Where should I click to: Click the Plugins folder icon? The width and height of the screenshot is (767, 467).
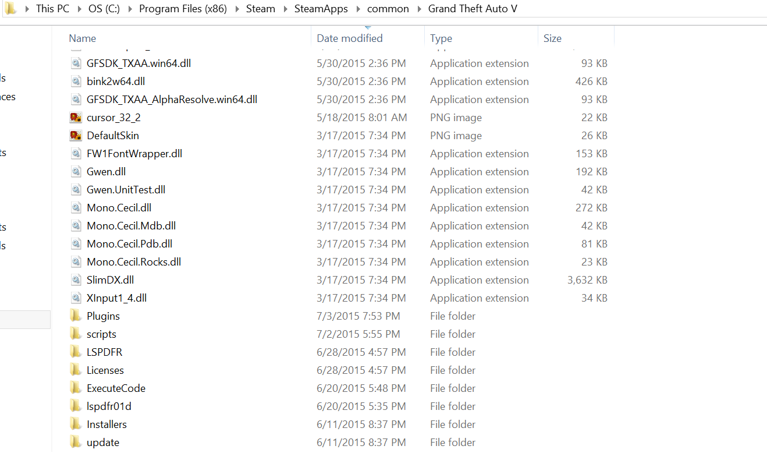[x=76, y=316]
